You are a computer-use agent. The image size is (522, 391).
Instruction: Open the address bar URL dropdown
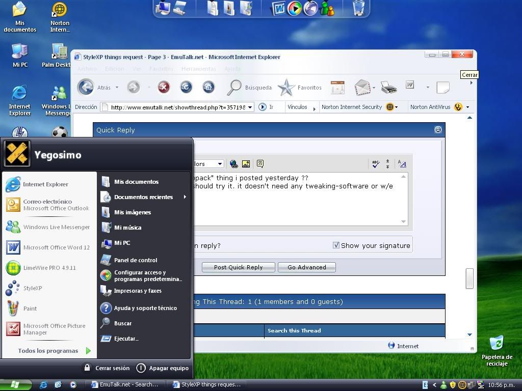tap(250, 107)
